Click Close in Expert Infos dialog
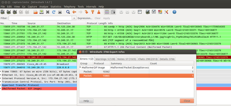Image resolution: width=231 pixels, height=106 pixels. point(187,101)
